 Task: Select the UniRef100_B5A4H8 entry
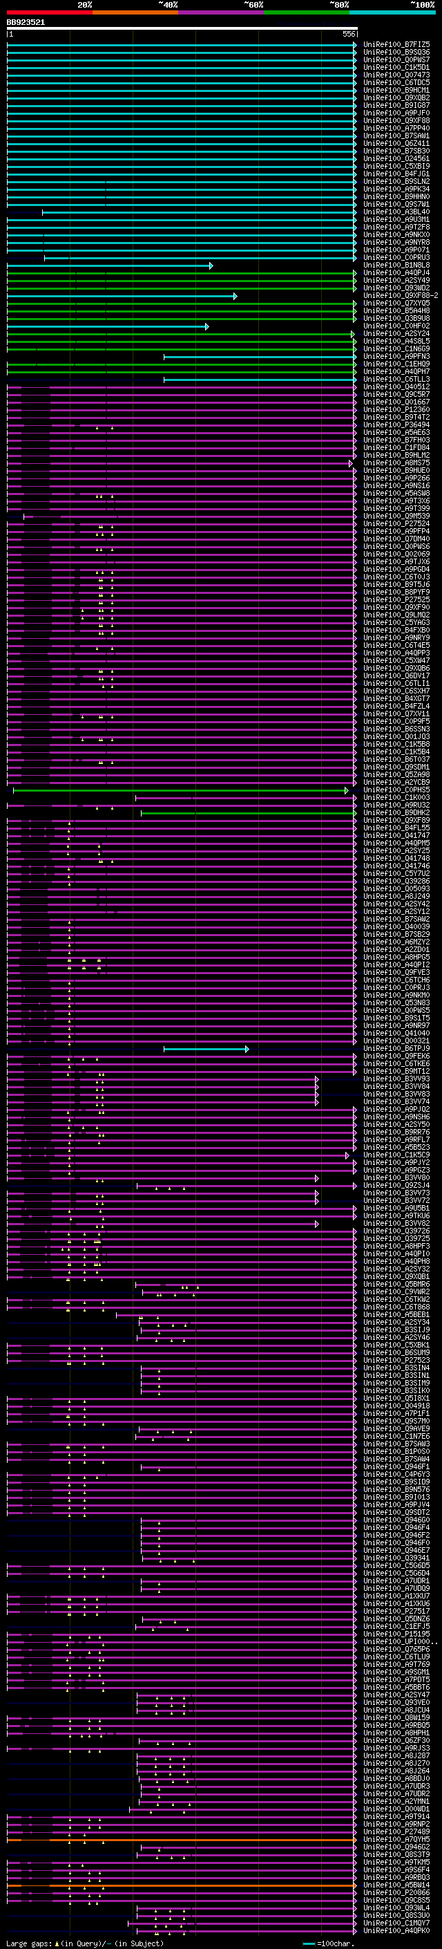pyautogui.click(x=396, y=310)
